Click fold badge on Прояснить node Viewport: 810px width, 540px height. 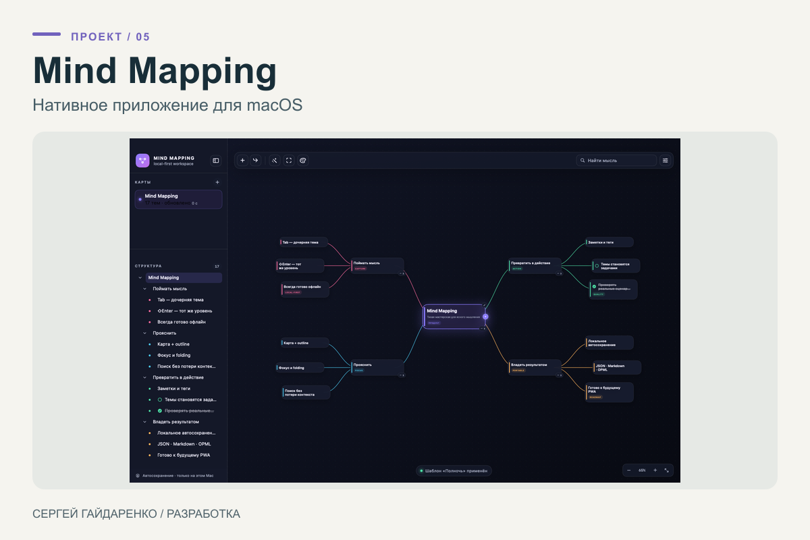[x=401, y=375]
